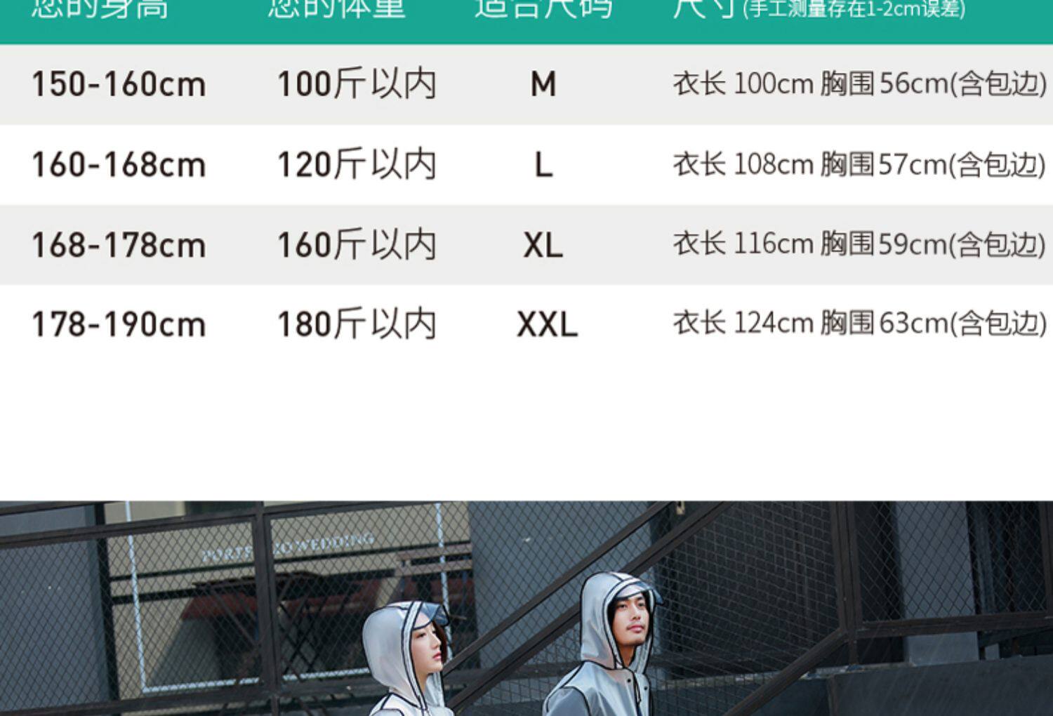
Task: Click size XXL in the table
Action: coord(548,324)
